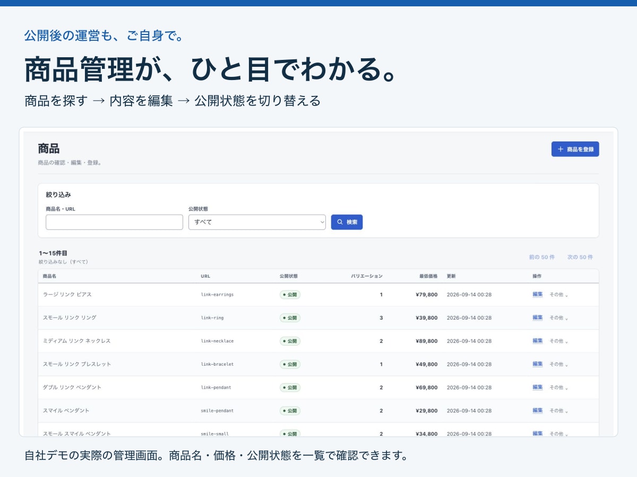Click the ¥39,800 price cell
Screen dimensions: 637x477
427,318
